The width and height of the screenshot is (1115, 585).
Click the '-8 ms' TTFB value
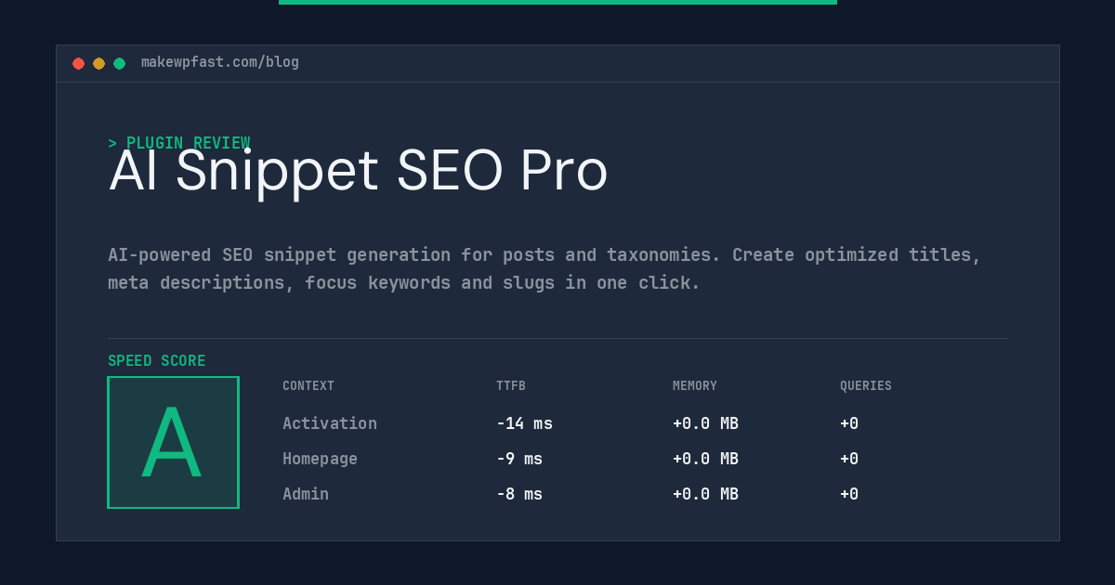[x=519, y=494]
